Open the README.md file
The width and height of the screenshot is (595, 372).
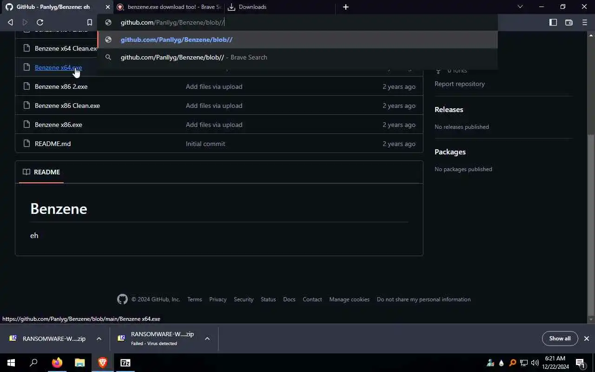(53, 144)
